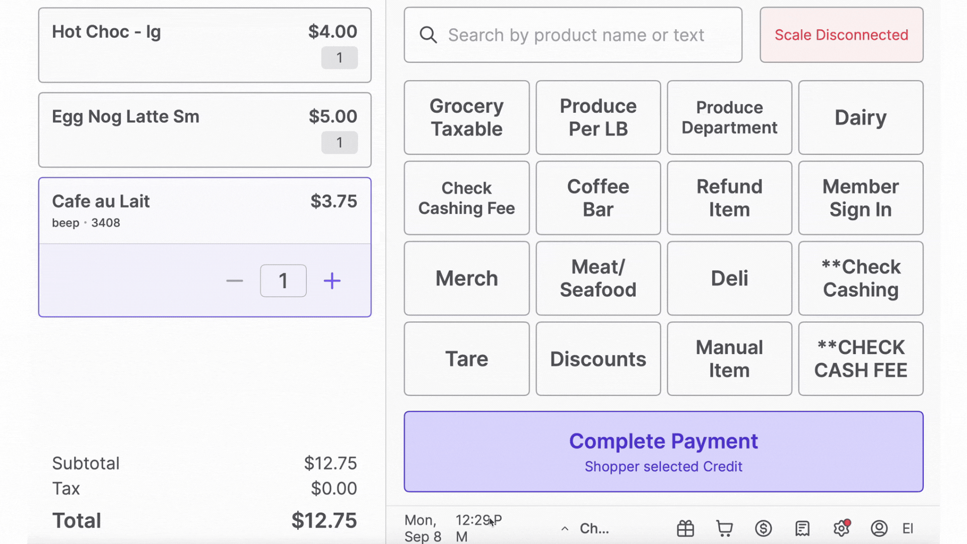Open the settings gear with red notification badge
967x544 pixels.
click(x=841, y=528)
